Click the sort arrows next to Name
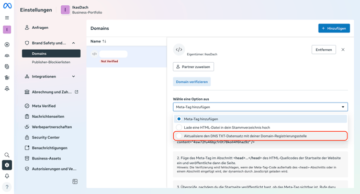 coord(104,41)
